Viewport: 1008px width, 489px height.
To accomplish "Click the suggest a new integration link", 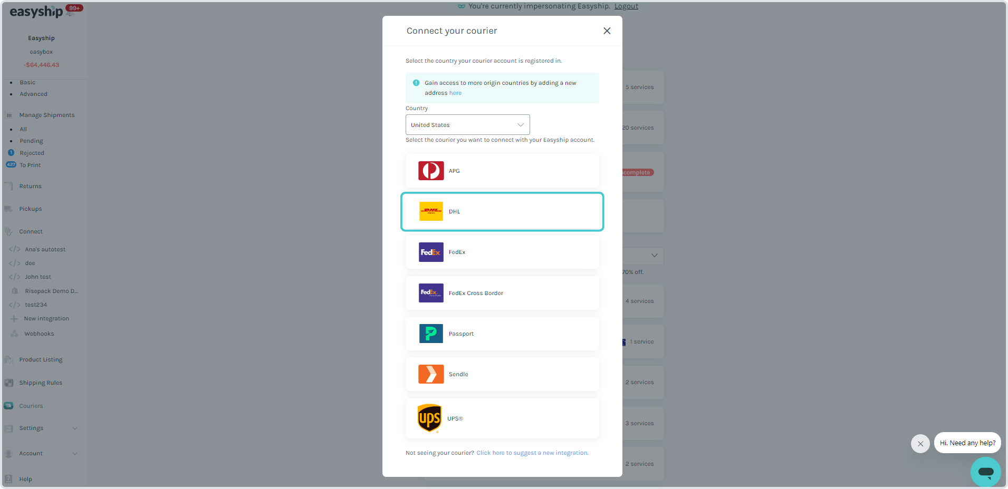I will [x=532, y=453].
